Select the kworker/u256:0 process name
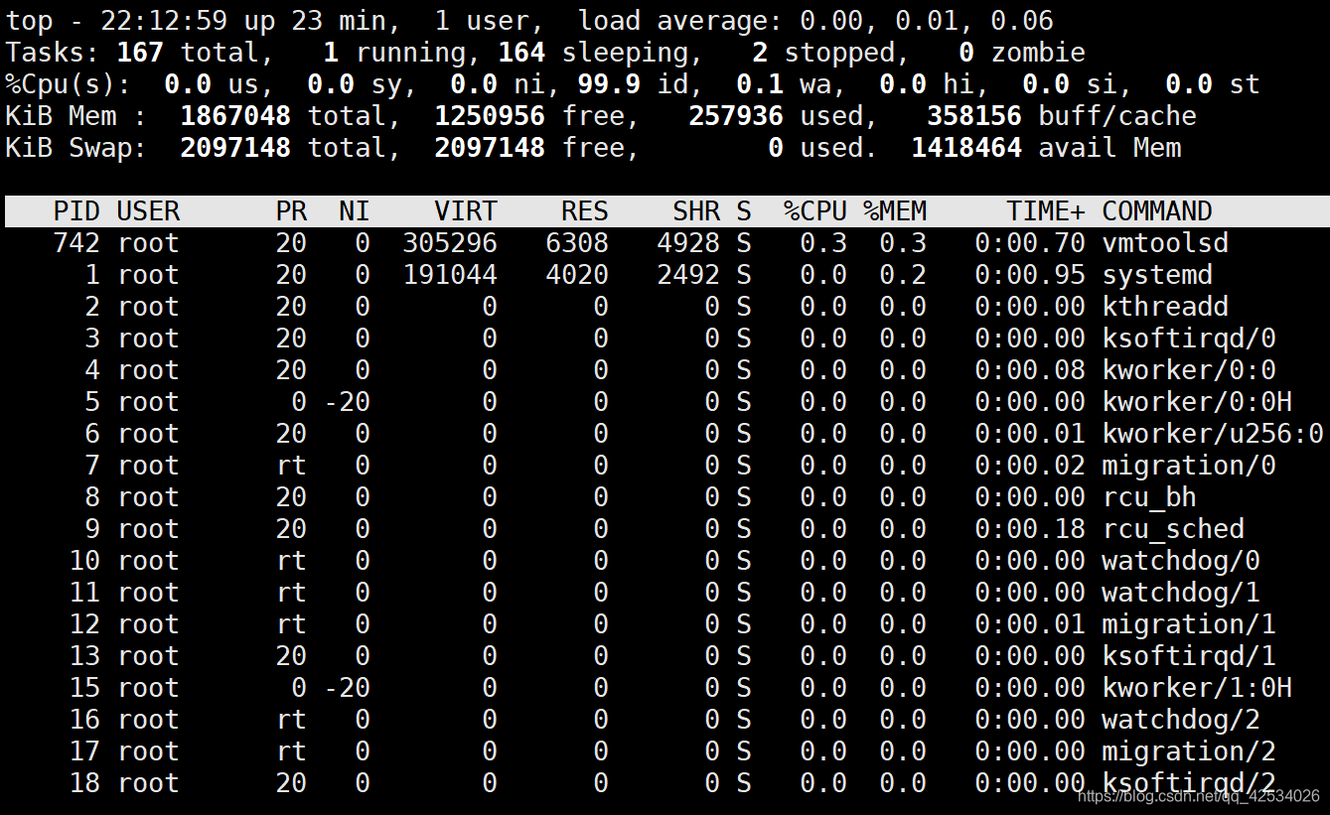Viewport: 1330px width, 815px height. [1213, 434]
